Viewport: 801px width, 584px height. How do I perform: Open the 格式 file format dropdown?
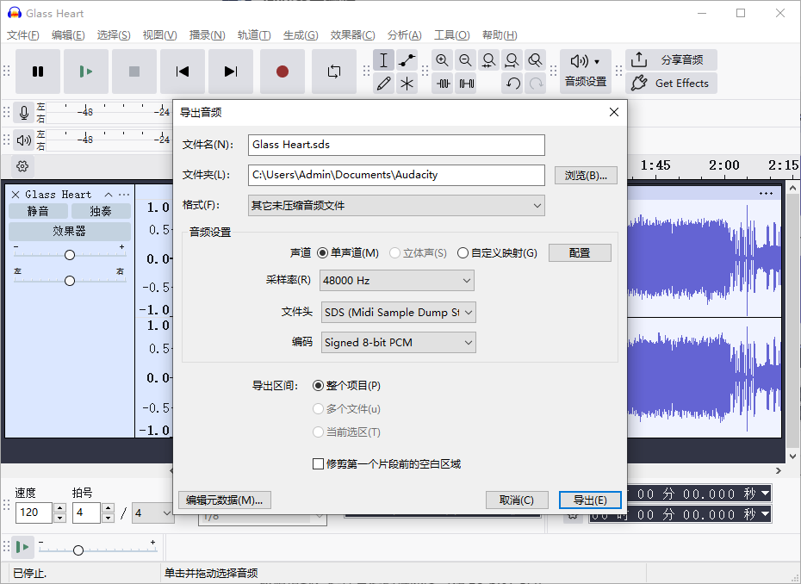[x=395, y=205]
